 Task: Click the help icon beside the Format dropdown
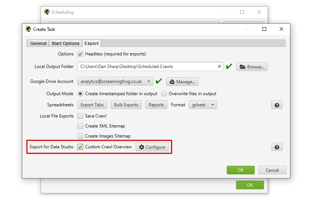tap(277, 105)
